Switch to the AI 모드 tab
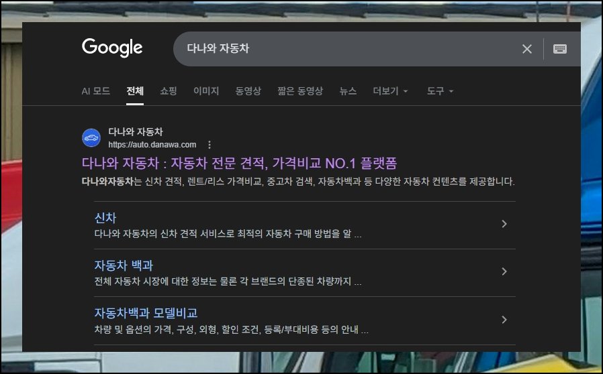The image size is (603, 374). (x=96, y=91)
